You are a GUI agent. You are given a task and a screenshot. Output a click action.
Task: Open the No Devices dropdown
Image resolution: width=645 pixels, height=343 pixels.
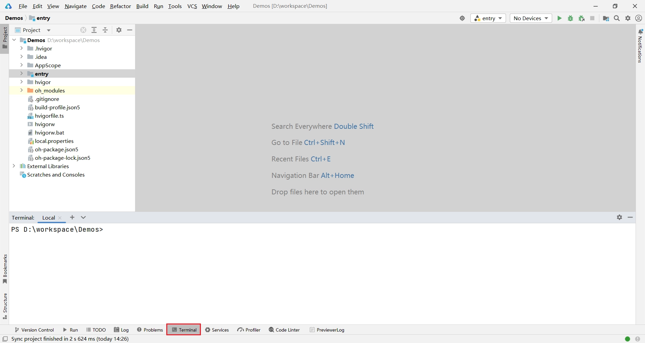(531, 18)
